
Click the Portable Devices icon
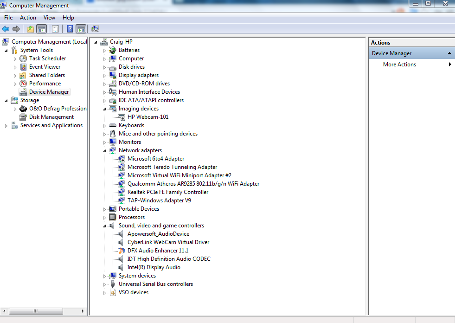113,209
